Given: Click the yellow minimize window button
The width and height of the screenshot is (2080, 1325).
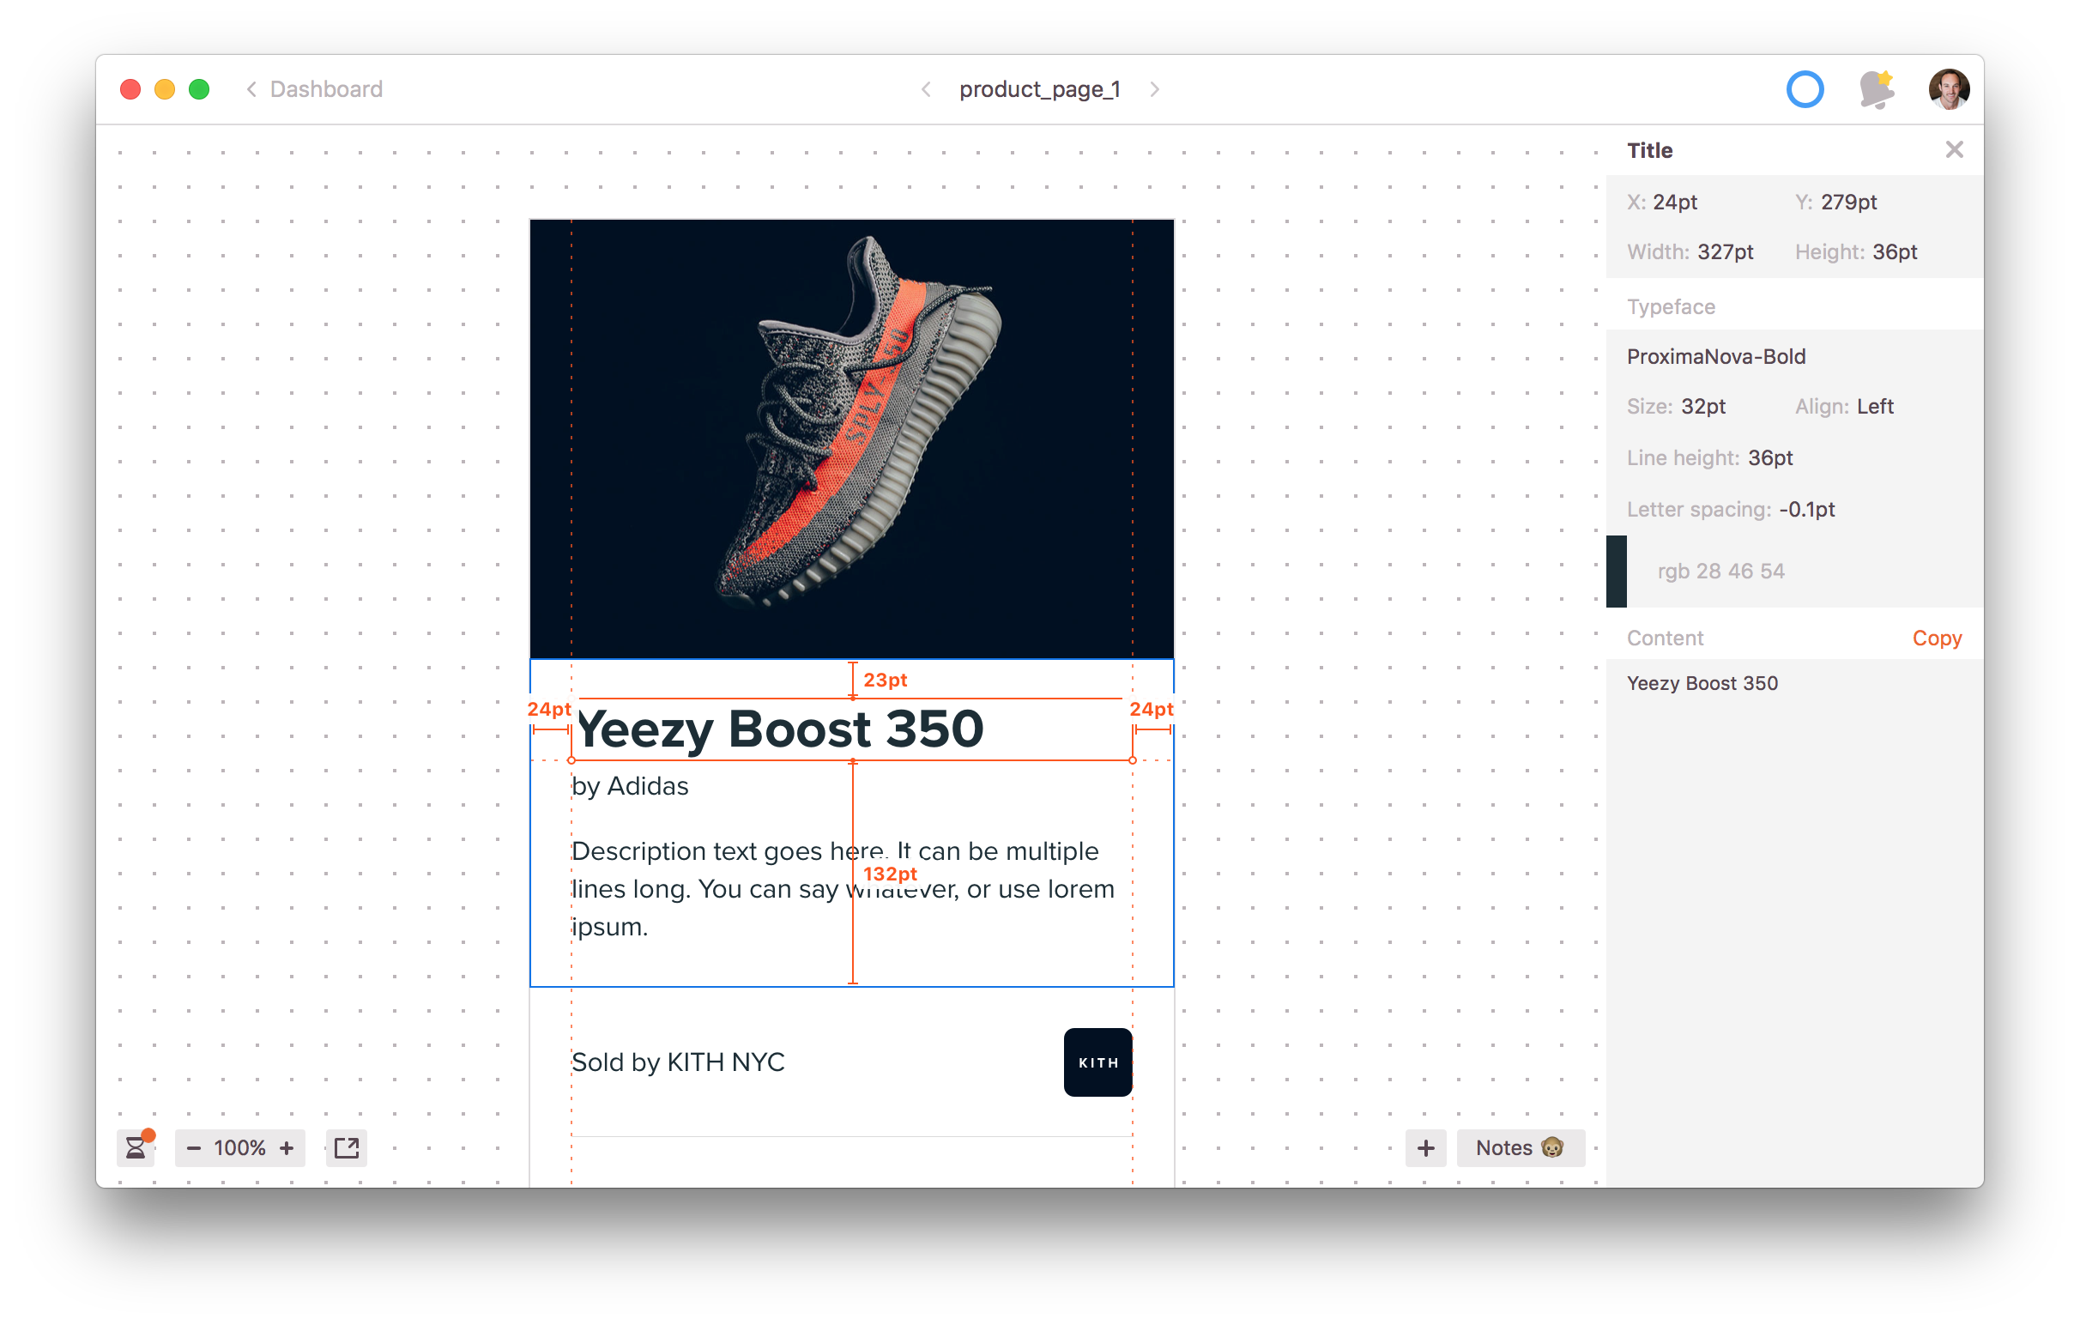Looking at the screenshot, I should (x=165, y=89).
